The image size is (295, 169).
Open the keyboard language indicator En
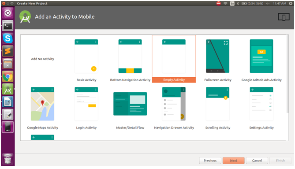[232, 4]
